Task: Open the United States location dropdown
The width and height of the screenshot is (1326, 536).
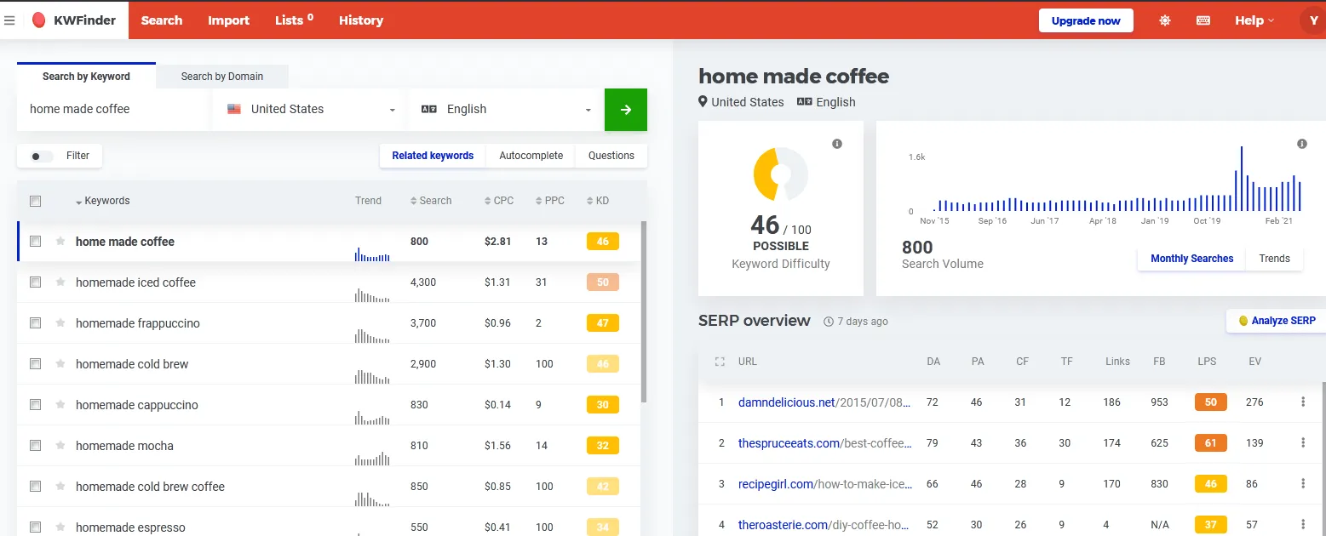Action: (x=311, y=110)
